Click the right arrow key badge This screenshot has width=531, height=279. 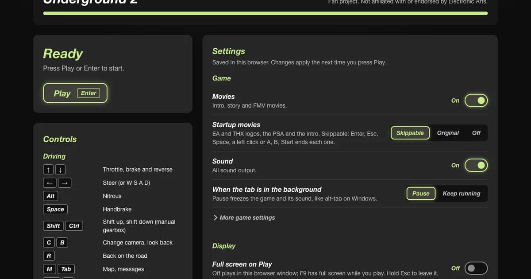point(65,183)
